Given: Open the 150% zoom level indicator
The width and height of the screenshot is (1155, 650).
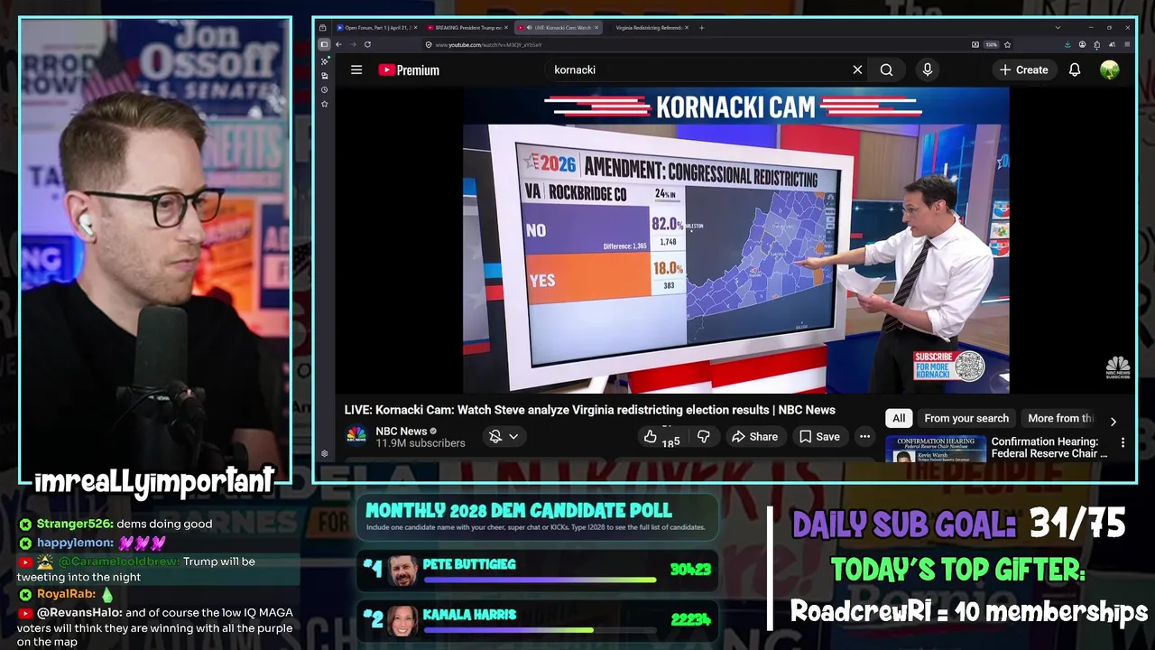Looking at the screenshot, I should click(991, 44).
